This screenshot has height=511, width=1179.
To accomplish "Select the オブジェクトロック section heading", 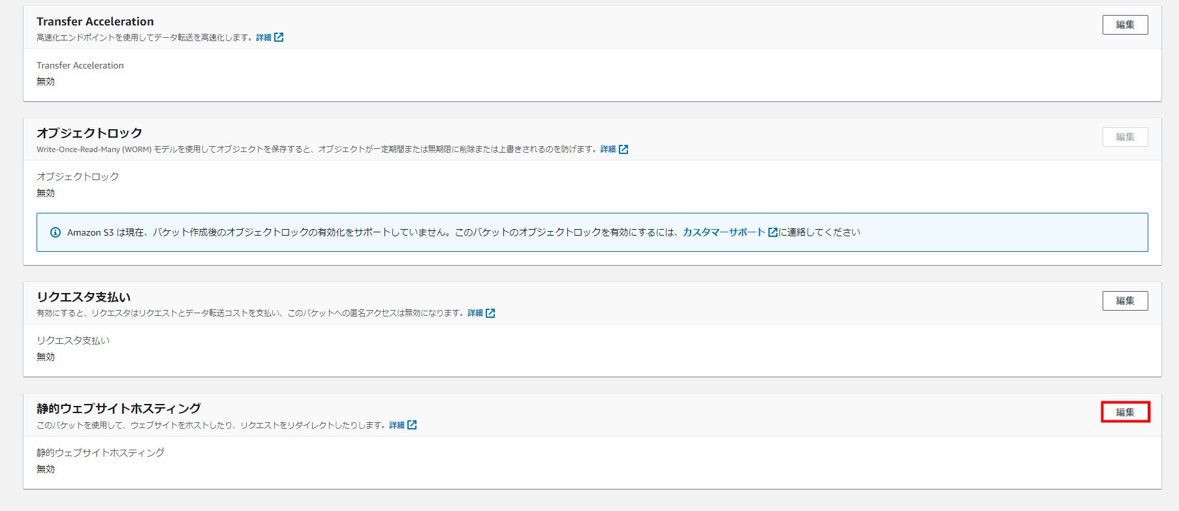I will click(x=89, y=133).
